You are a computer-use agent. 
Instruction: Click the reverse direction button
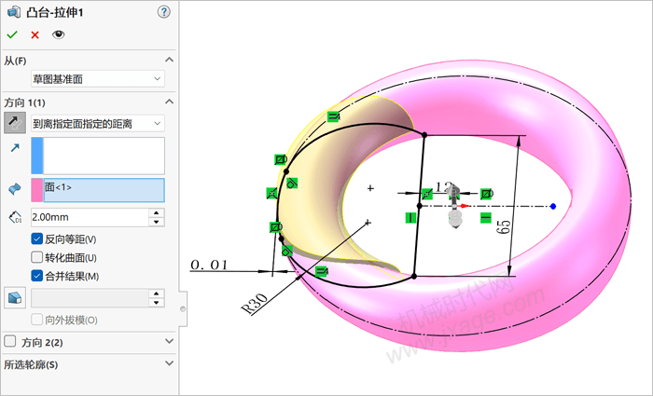(x=15, y=122)
